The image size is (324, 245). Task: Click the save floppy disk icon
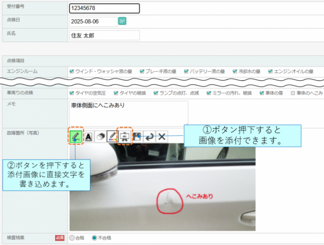(x=137, y=137)
